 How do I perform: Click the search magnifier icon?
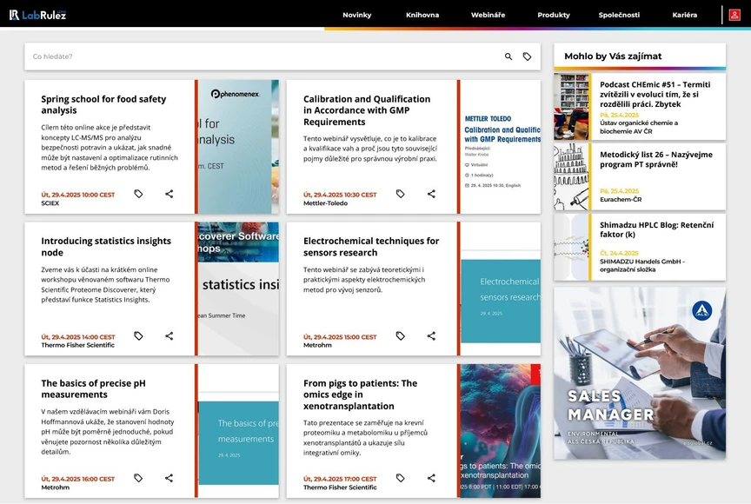[508, 55]
